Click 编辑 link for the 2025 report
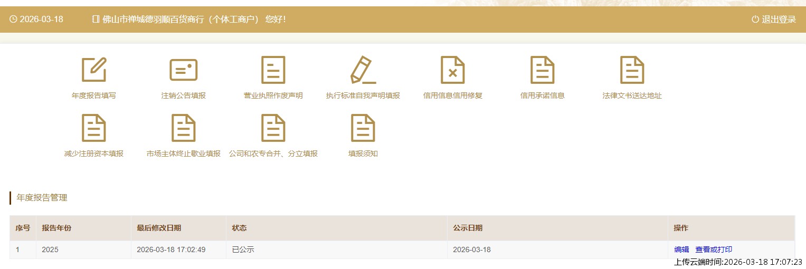The image size is (806, 269). 681,249
